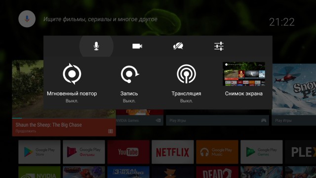Launch the Plex app tile
This screenshot has height=178, width=316.
[301, 152]
